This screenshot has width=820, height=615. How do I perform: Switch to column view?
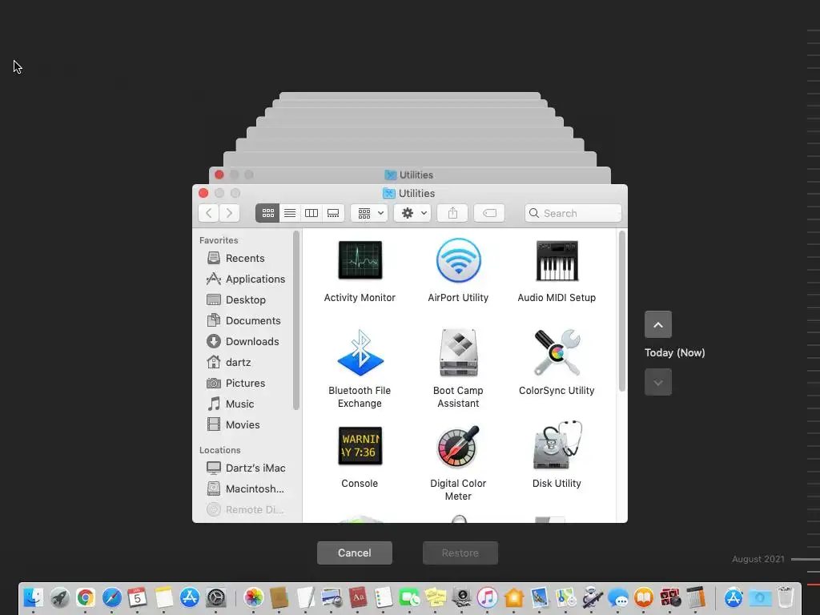312,213
